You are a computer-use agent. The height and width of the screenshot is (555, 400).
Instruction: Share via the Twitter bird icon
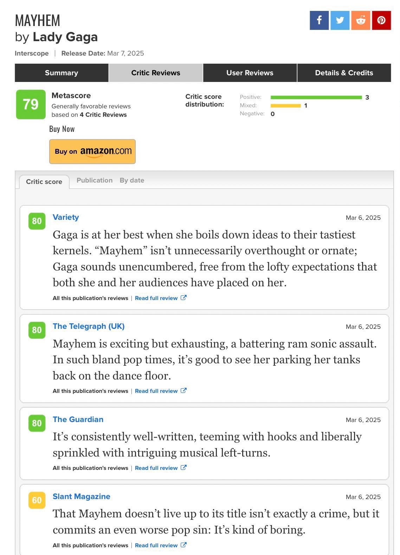340,20
